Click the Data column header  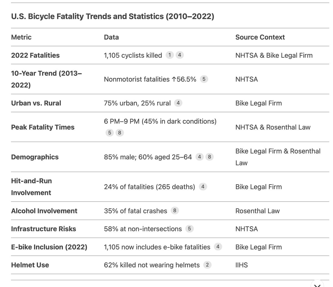click(x=111, y=37)
